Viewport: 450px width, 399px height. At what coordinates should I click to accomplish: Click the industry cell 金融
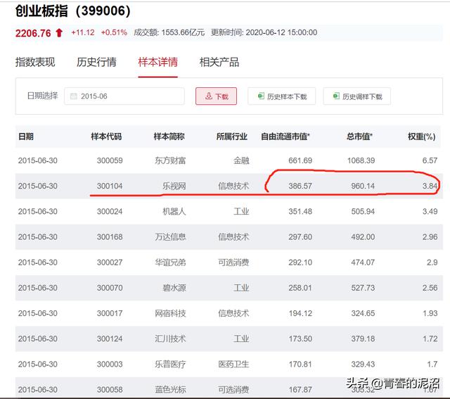[241, 160]
